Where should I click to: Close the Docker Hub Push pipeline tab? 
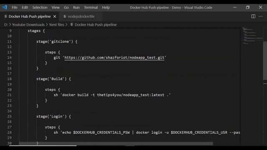pyautogui.click(x=55, y=17)
